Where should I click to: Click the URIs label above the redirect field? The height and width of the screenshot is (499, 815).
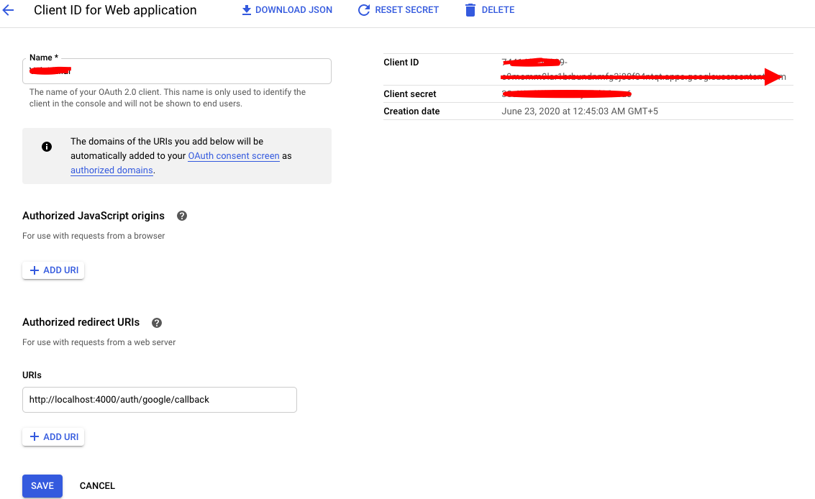(32, 375)
